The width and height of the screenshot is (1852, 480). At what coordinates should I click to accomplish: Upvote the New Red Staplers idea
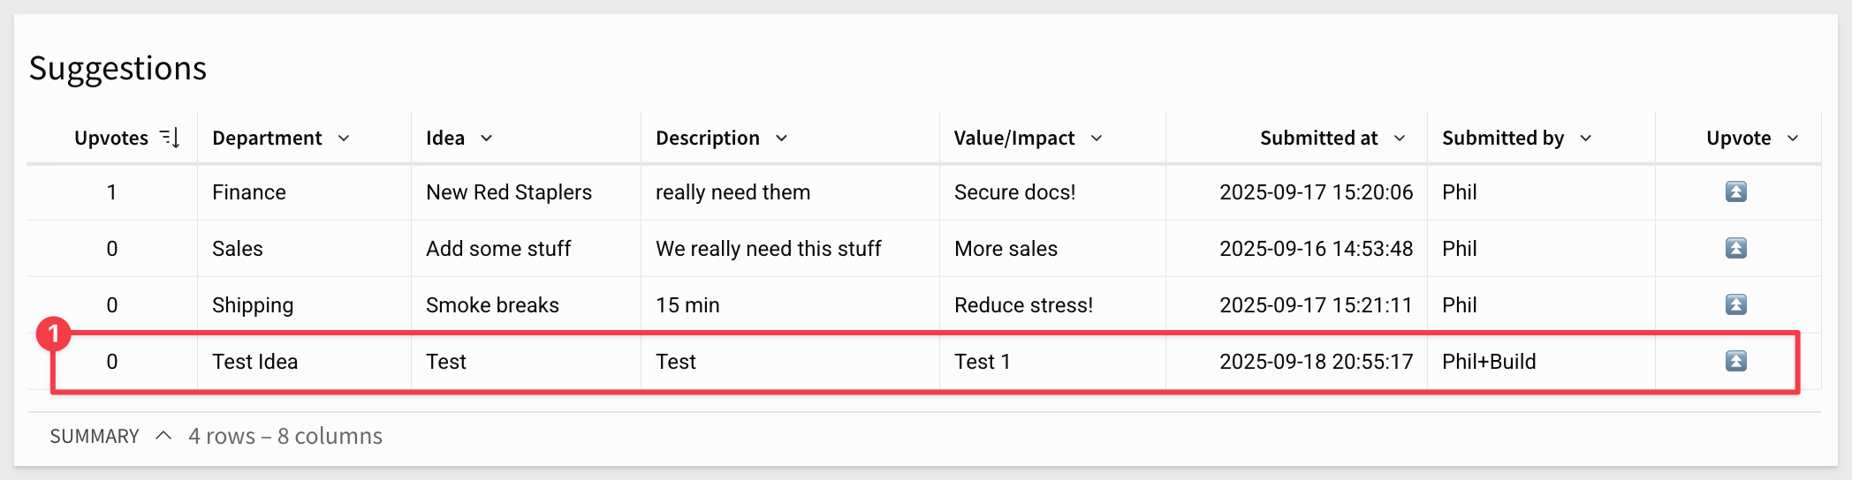pyautogui.click(x=1735, y=191)
